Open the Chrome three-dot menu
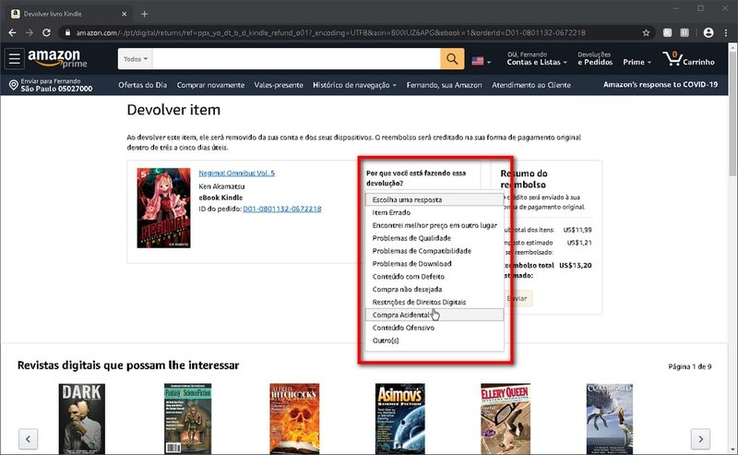Viewport: 738px width, 455px height. 725,32
